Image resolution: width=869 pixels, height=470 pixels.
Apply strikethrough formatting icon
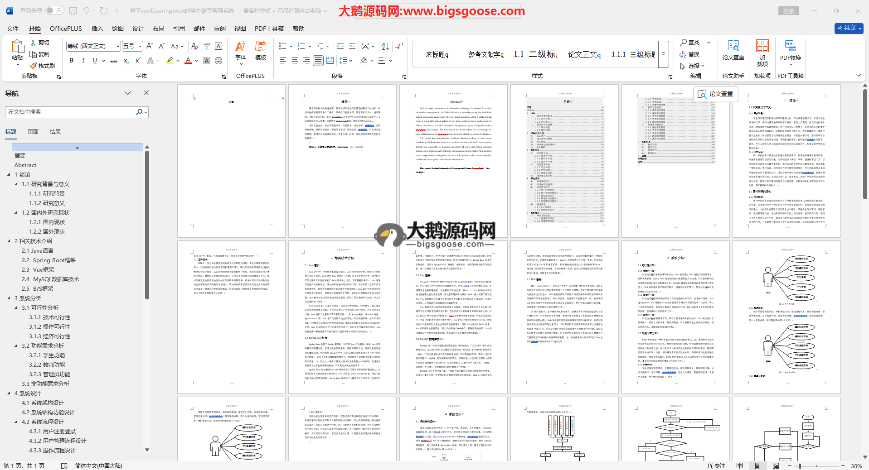tap(114, 61)
